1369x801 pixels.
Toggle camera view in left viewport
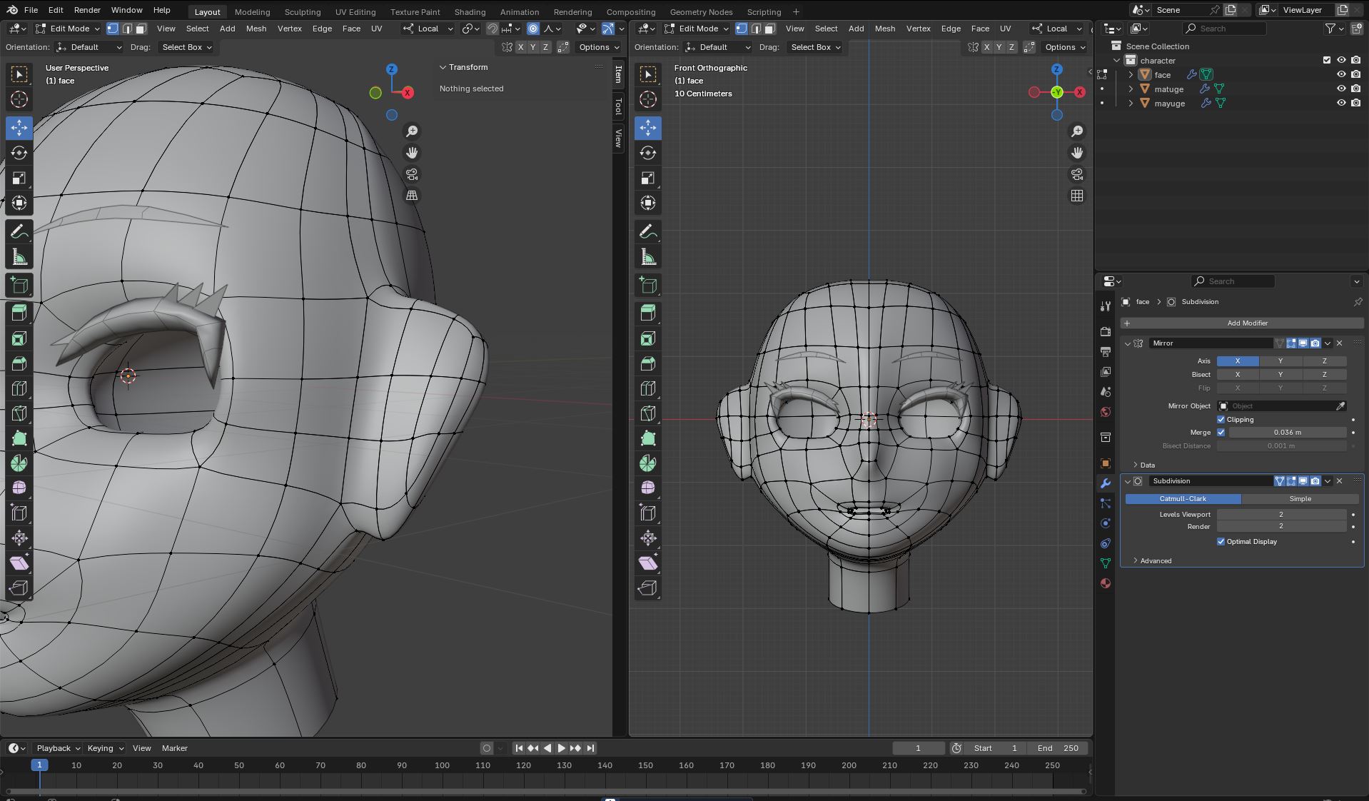click(412, 174)
